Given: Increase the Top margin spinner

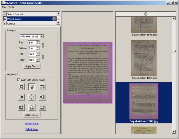Looking at the screenshot, I should 38,41.
